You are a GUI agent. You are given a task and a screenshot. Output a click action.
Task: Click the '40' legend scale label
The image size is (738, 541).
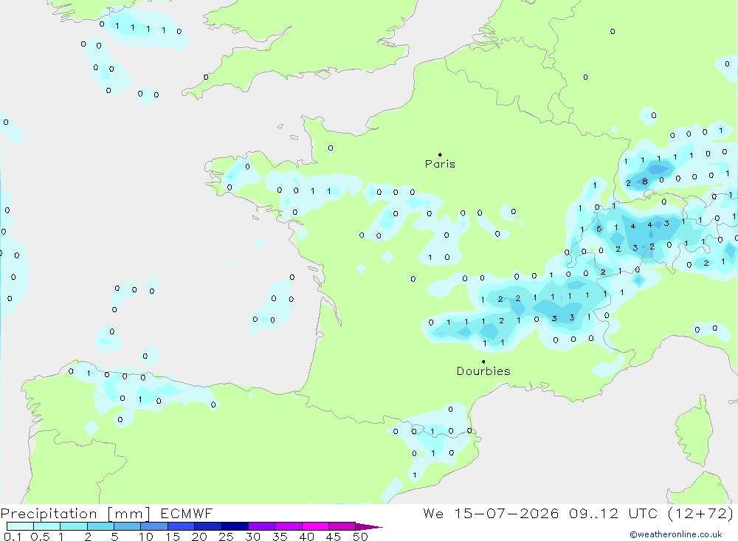(x=306, y=537)
